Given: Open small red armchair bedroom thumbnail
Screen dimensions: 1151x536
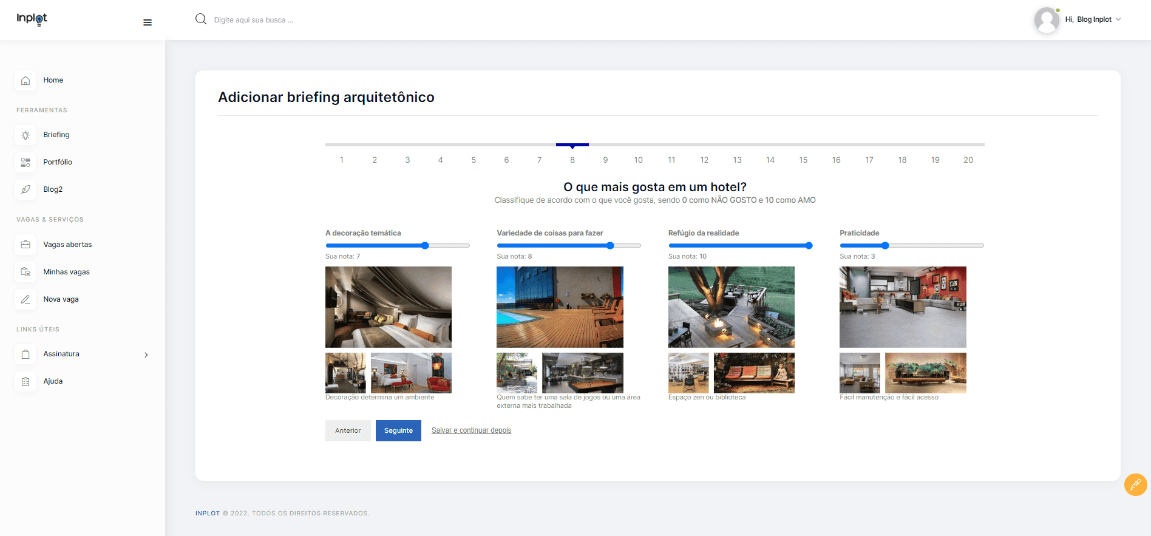Looking at the screenshot, I should 411,373.
